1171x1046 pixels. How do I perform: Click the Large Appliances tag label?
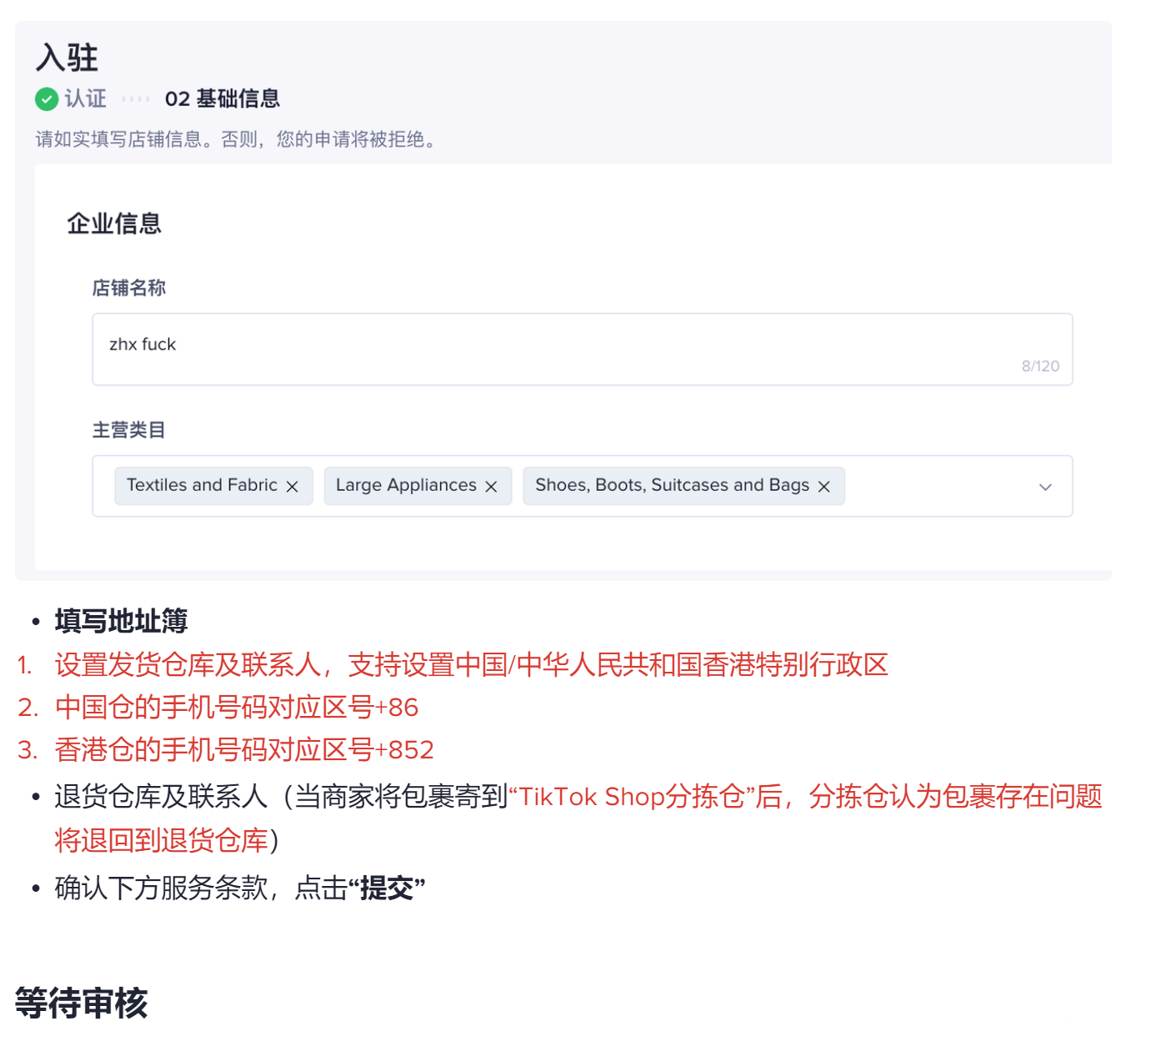point(406,485)
